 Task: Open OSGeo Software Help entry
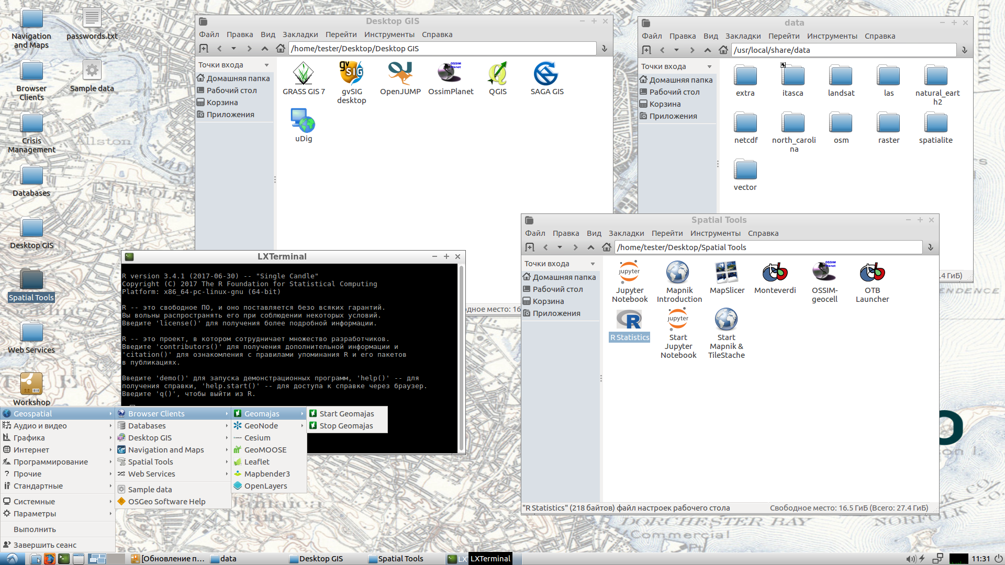(173, 502)
